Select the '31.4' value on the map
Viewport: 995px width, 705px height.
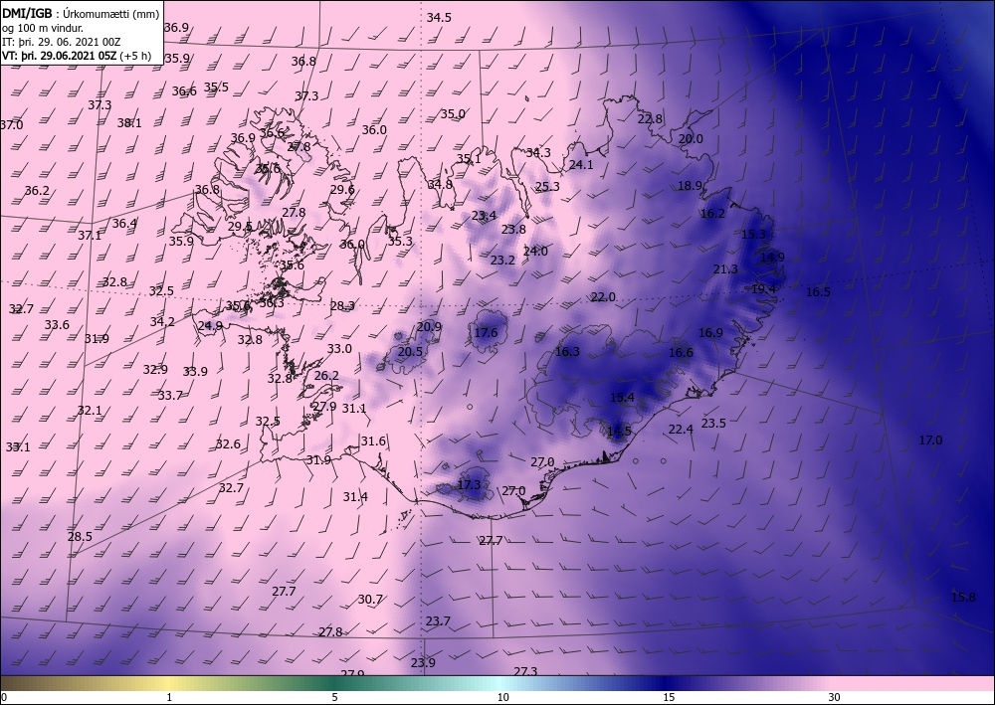pos(355,496)
